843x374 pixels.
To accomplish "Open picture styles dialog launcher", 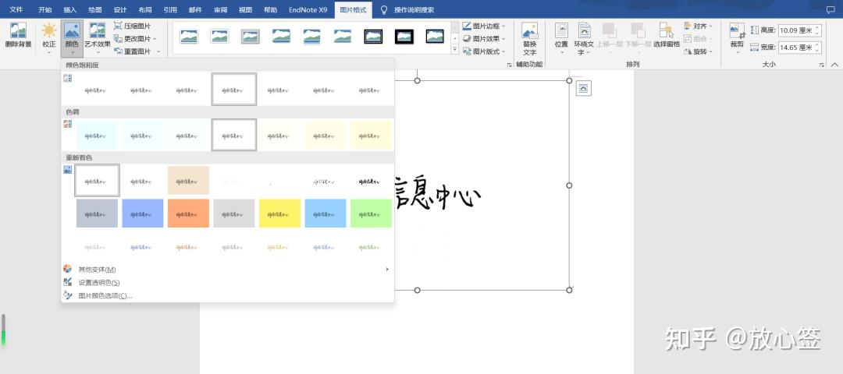I will tap(509, 65).
